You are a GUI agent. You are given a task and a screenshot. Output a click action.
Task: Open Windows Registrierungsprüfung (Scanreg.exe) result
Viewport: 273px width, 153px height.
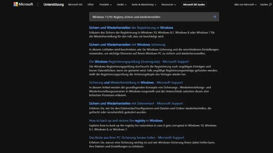click(x=139, y=62)
